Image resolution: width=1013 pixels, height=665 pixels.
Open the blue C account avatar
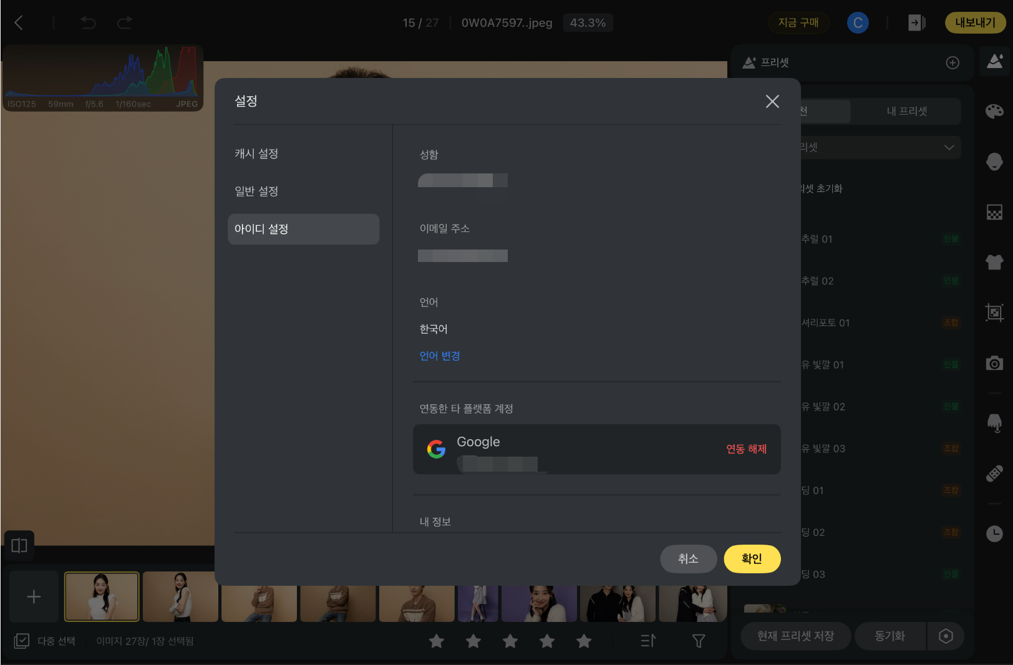pyautogui.click(x=858, y=23)
